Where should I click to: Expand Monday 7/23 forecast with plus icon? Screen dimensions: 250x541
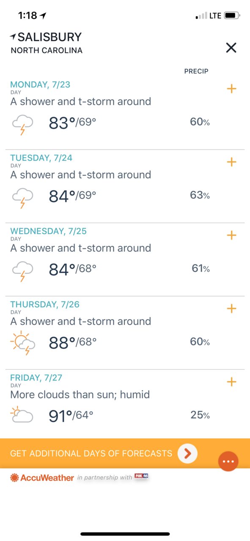[231, 89]
